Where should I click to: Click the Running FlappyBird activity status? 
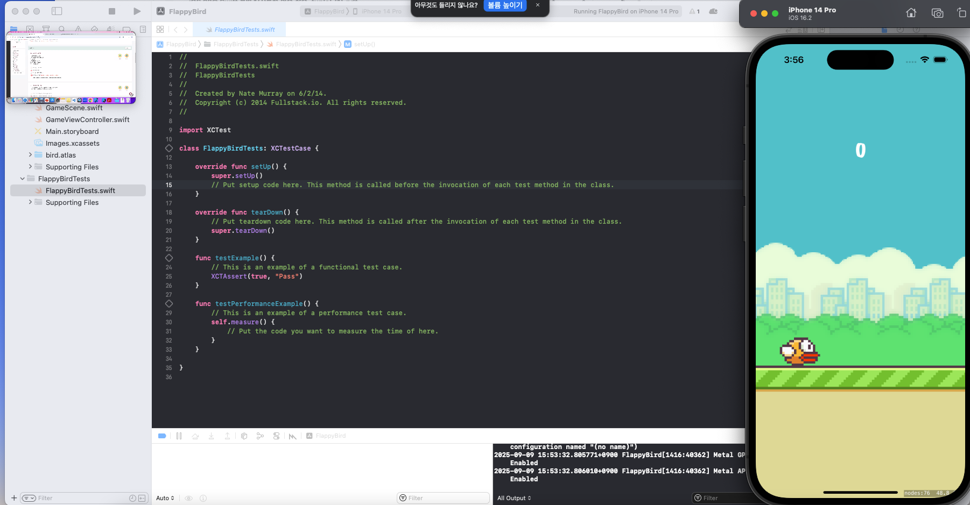click(x=625, y=11)
